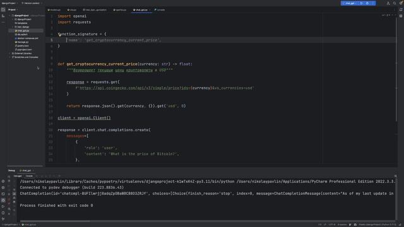Viewport: 404px width, 227px height.
Task: Open the Version Control tool window icon
Action: pos(3,219)
